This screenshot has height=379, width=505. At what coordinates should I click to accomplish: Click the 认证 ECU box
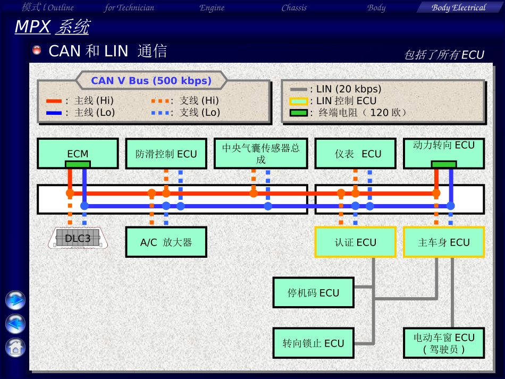pyautogui.click(x=355, y=242)
